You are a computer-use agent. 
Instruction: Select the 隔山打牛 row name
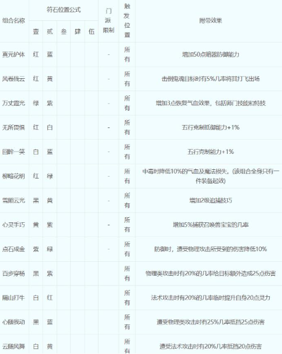14,298
